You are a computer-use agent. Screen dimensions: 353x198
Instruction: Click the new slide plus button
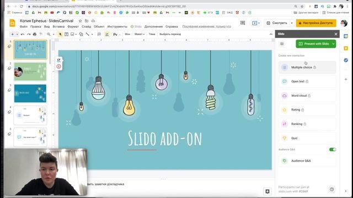point(12,34)
